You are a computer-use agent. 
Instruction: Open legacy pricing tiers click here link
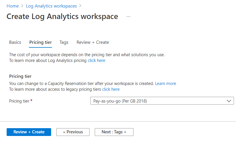click(x=111, y=89)
